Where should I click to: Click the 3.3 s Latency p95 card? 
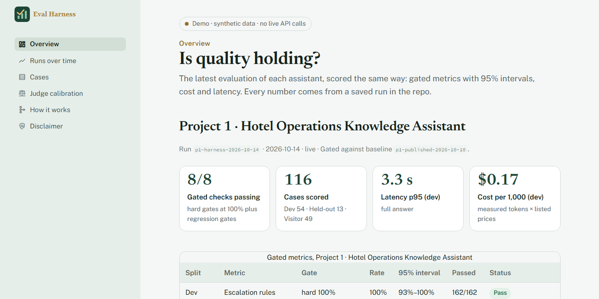[x=418, y=199]
